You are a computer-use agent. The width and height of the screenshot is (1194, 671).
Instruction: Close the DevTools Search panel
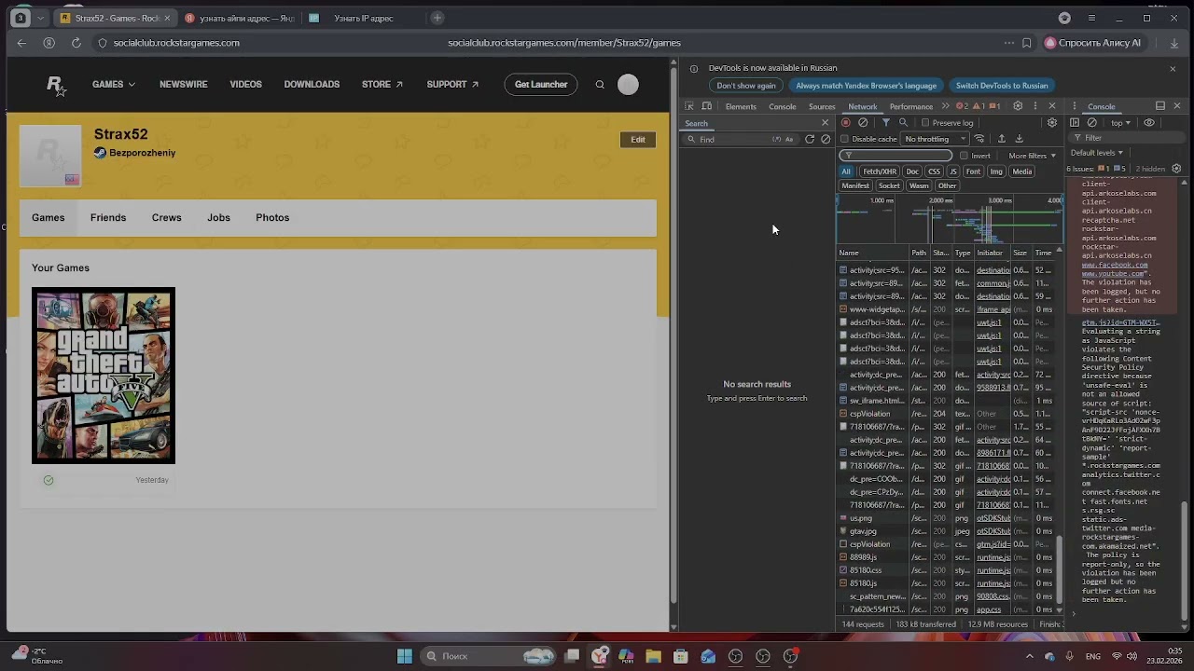click(x=825, y=123)
